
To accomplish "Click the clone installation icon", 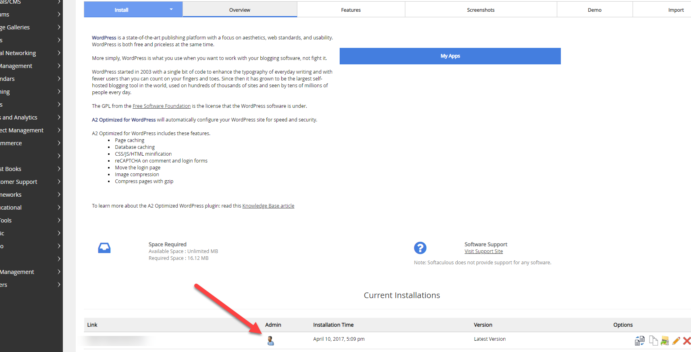I will [x=653, y=341].
